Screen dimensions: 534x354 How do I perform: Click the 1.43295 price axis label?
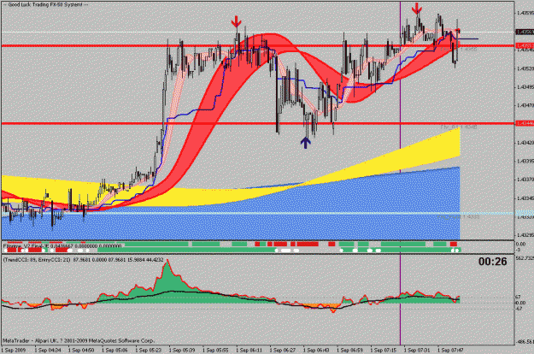click(x=525, y=235)
